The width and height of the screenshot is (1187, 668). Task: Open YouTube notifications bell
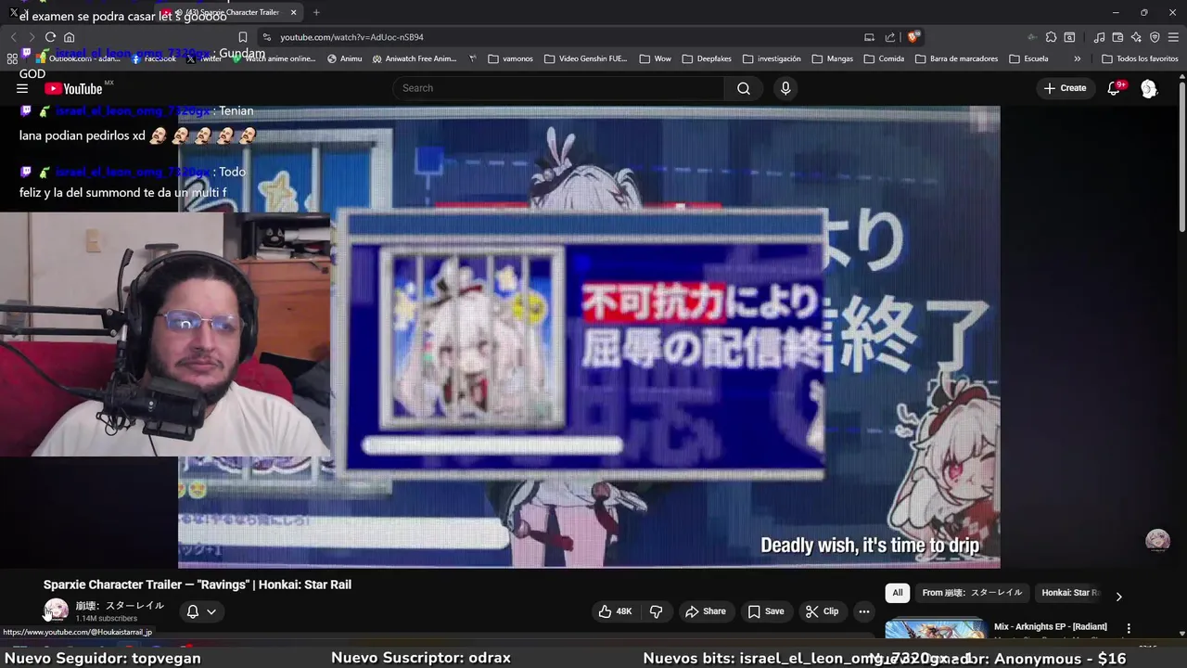1116,88
